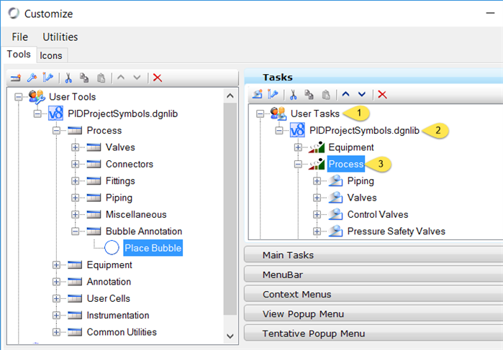503x350 pixels.
Task: Click the Tasks section header
Action: point(373,77)
